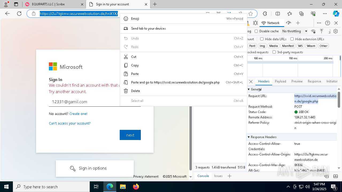
Task: Filter requests by Other type
Action: (323, 46)
